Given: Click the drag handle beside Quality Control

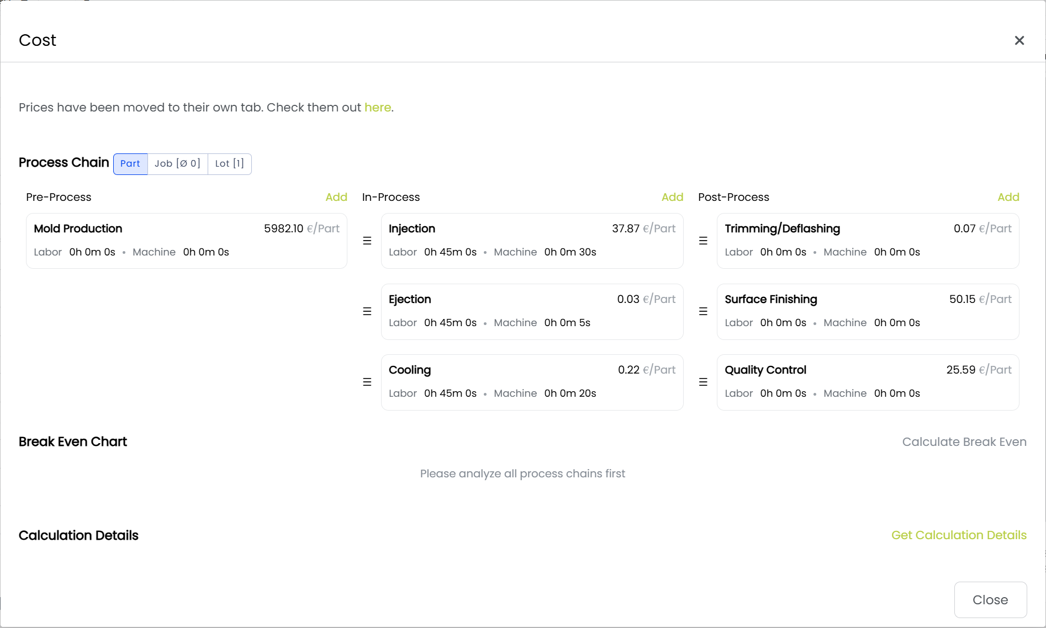Looking at the screenshot, I should [703, 382].
